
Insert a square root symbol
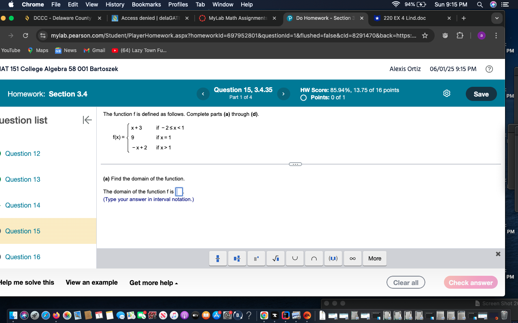tap(275, 258)
